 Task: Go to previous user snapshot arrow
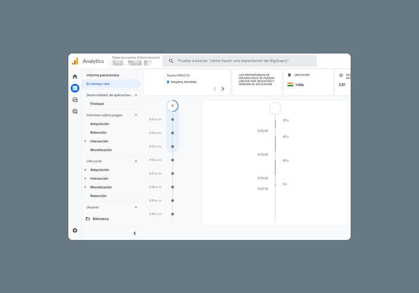215,89
